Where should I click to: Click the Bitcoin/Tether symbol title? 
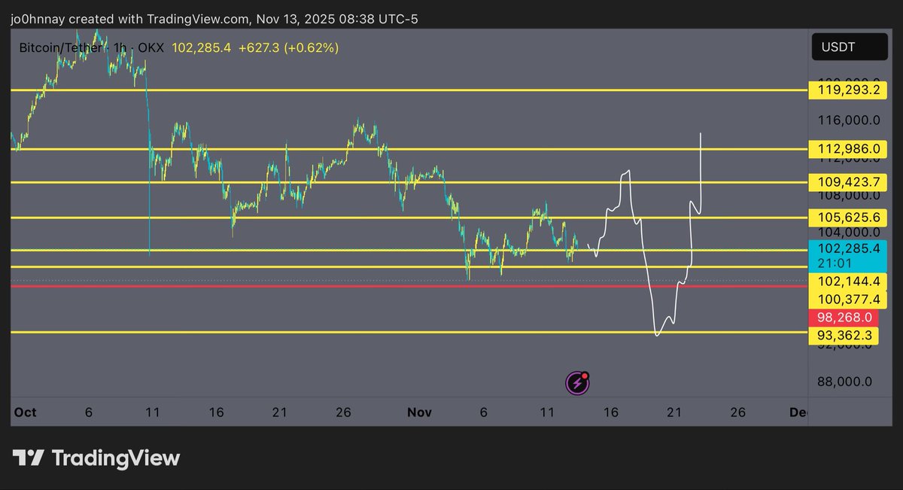click(x=63, y=48)
